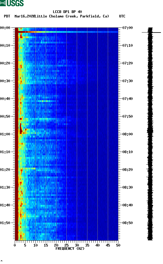The height and width of the screenshot is (264, 163).
Task: Click the 'Little Cholame Creek, Parkfield, Ca)' text
Action: 72,16
